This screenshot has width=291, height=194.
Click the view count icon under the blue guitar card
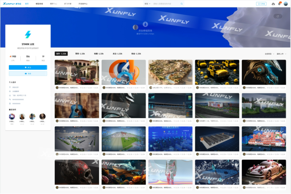coord(81,121)
